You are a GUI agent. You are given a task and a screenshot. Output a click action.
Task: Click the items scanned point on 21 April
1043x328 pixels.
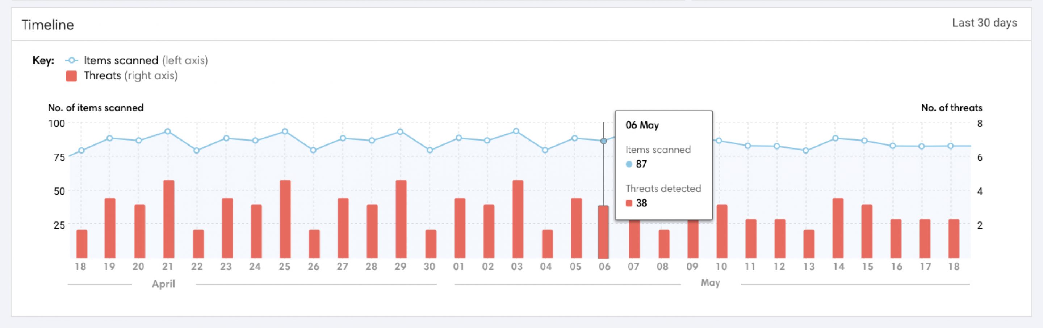(x=168, y=132)
